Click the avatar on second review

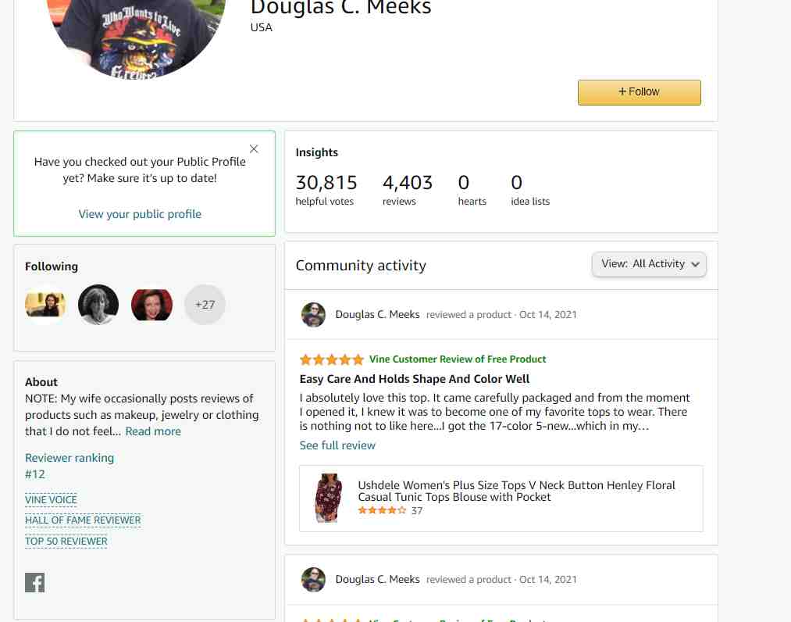tap(313, 580)
